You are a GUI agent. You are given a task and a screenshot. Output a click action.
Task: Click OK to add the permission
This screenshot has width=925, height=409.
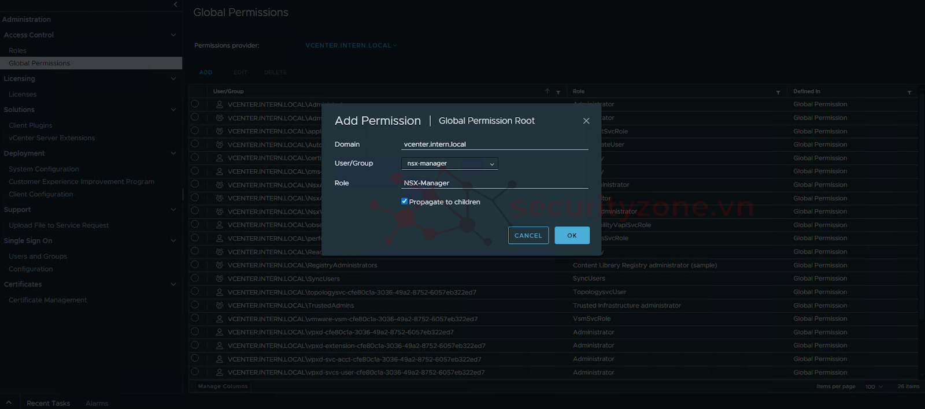pyautogui.click(x=572, y=236)
